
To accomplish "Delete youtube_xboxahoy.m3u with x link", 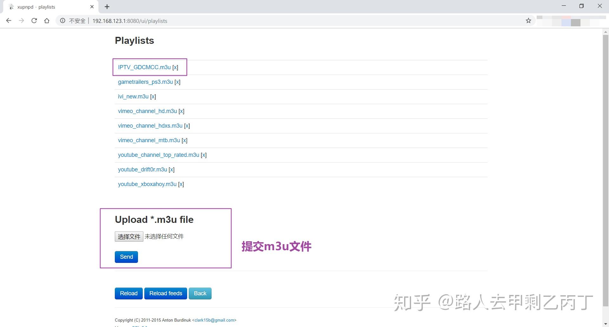I will point(181,184).
